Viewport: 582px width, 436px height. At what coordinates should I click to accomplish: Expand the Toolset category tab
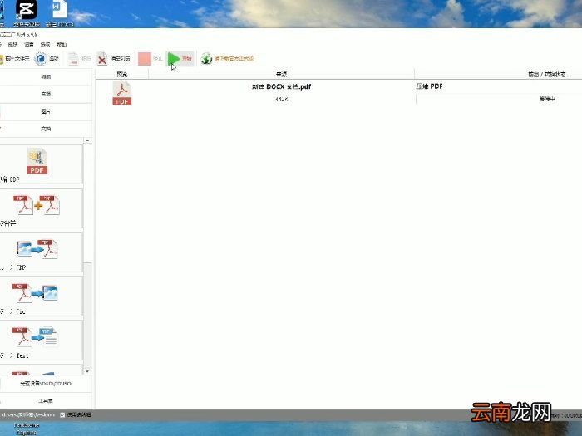coord(46,400)
